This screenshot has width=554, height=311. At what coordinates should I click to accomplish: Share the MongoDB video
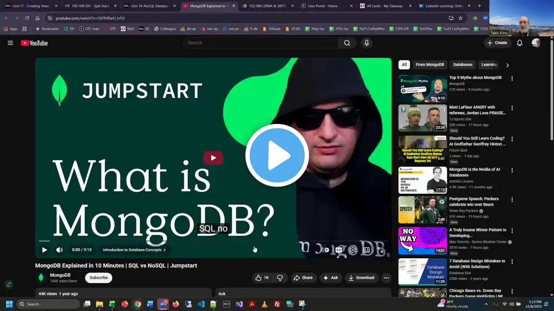click(x=303, y=278)
